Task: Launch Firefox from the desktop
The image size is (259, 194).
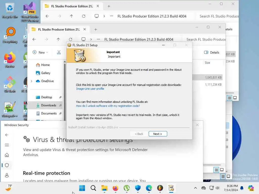Action: click(10, 60)
